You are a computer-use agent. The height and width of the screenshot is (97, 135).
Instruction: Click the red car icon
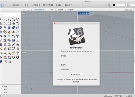tap(5, 53)
